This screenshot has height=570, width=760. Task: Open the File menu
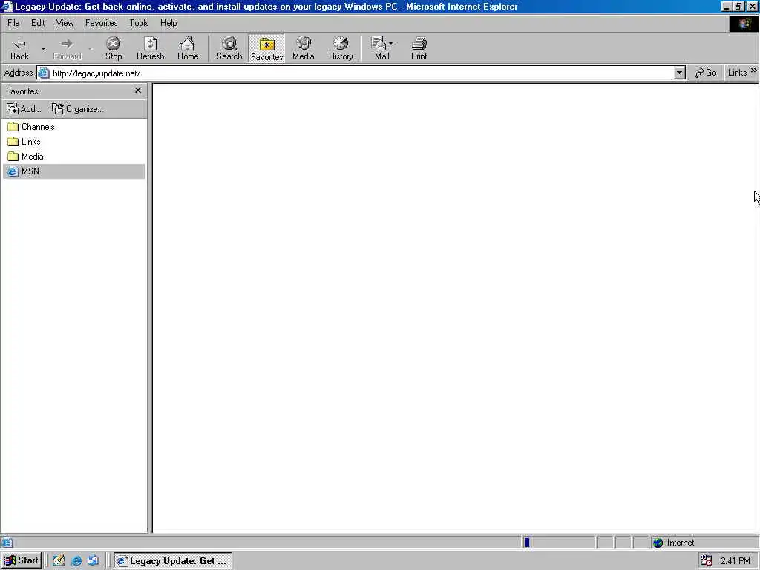13,23
